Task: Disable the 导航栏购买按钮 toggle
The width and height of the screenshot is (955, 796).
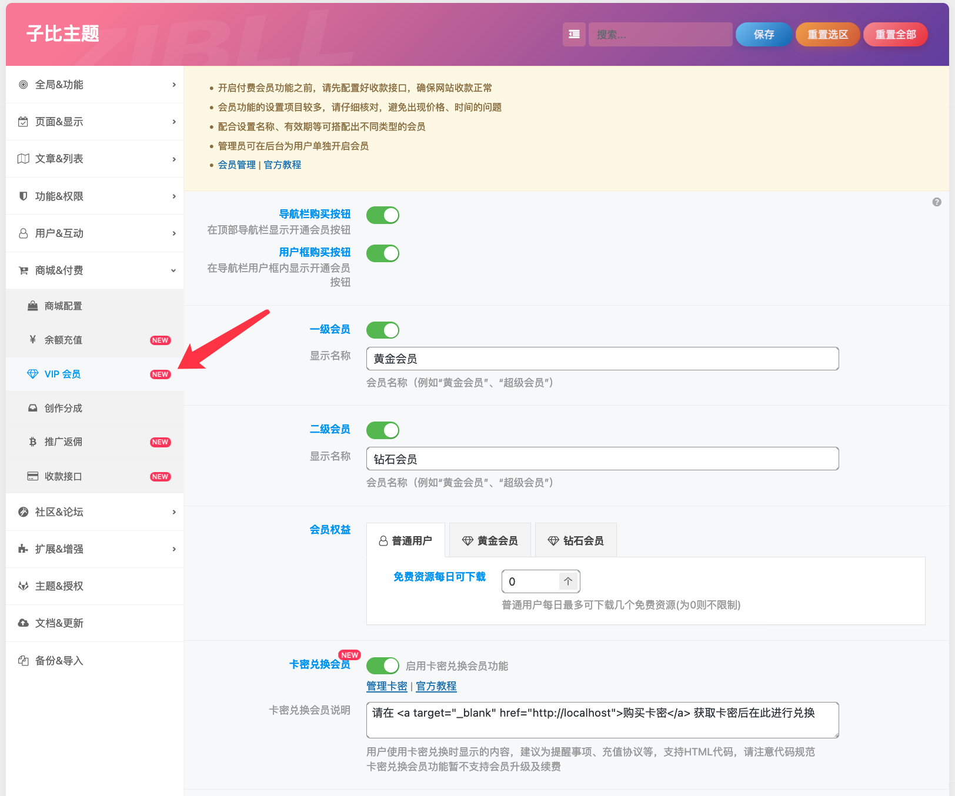Action: [382, 215]
